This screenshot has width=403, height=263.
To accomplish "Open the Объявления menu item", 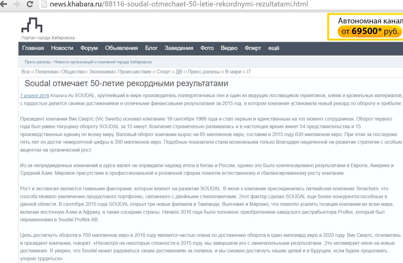I will 121,48.
